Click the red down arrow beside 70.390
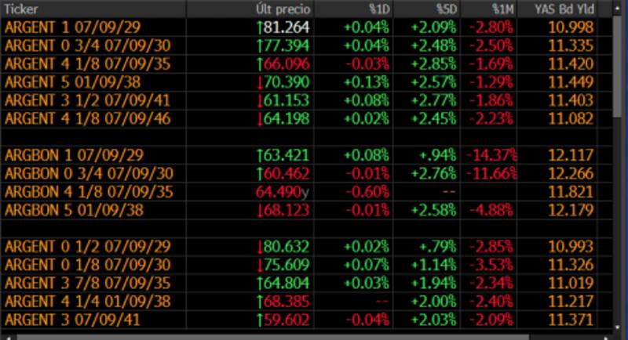 tap(261, 81)
